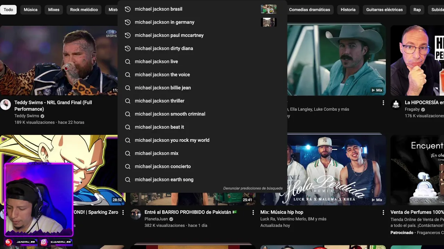444x249 pixels.
Task: Open options menu for Luke Combs mix
Action: [383, 103]
